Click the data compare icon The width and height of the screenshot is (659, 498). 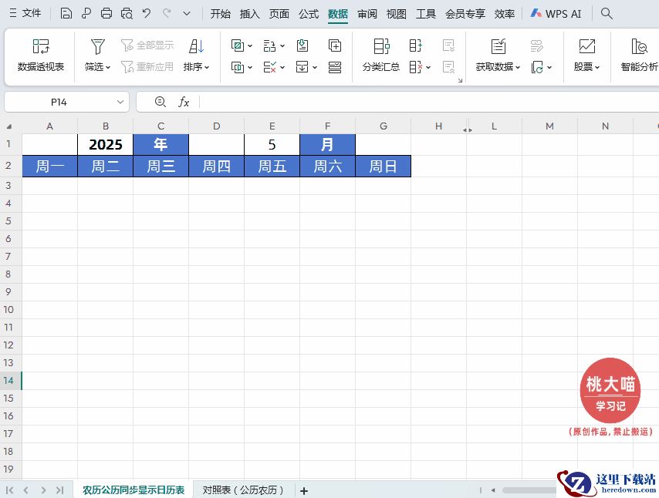pos(238,67)
